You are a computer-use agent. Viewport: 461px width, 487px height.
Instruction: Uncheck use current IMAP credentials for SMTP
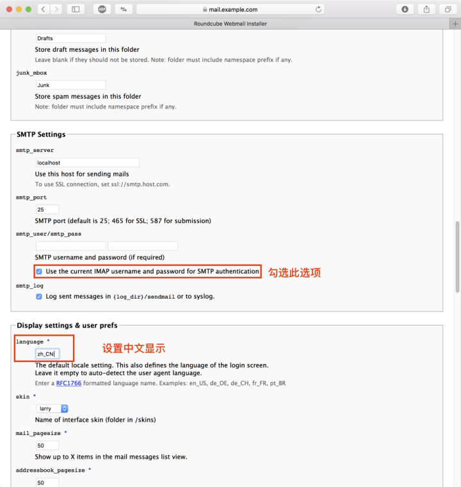tap(40, 272)
